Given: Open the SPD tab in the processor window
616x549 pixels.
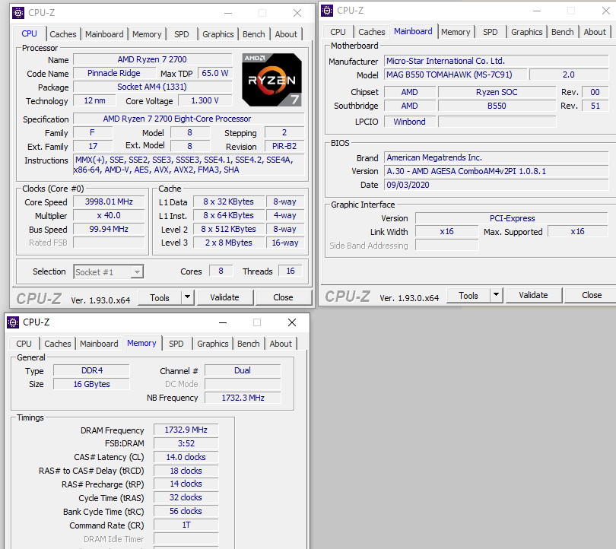Looking at the screenshot, I should point(182,34).
